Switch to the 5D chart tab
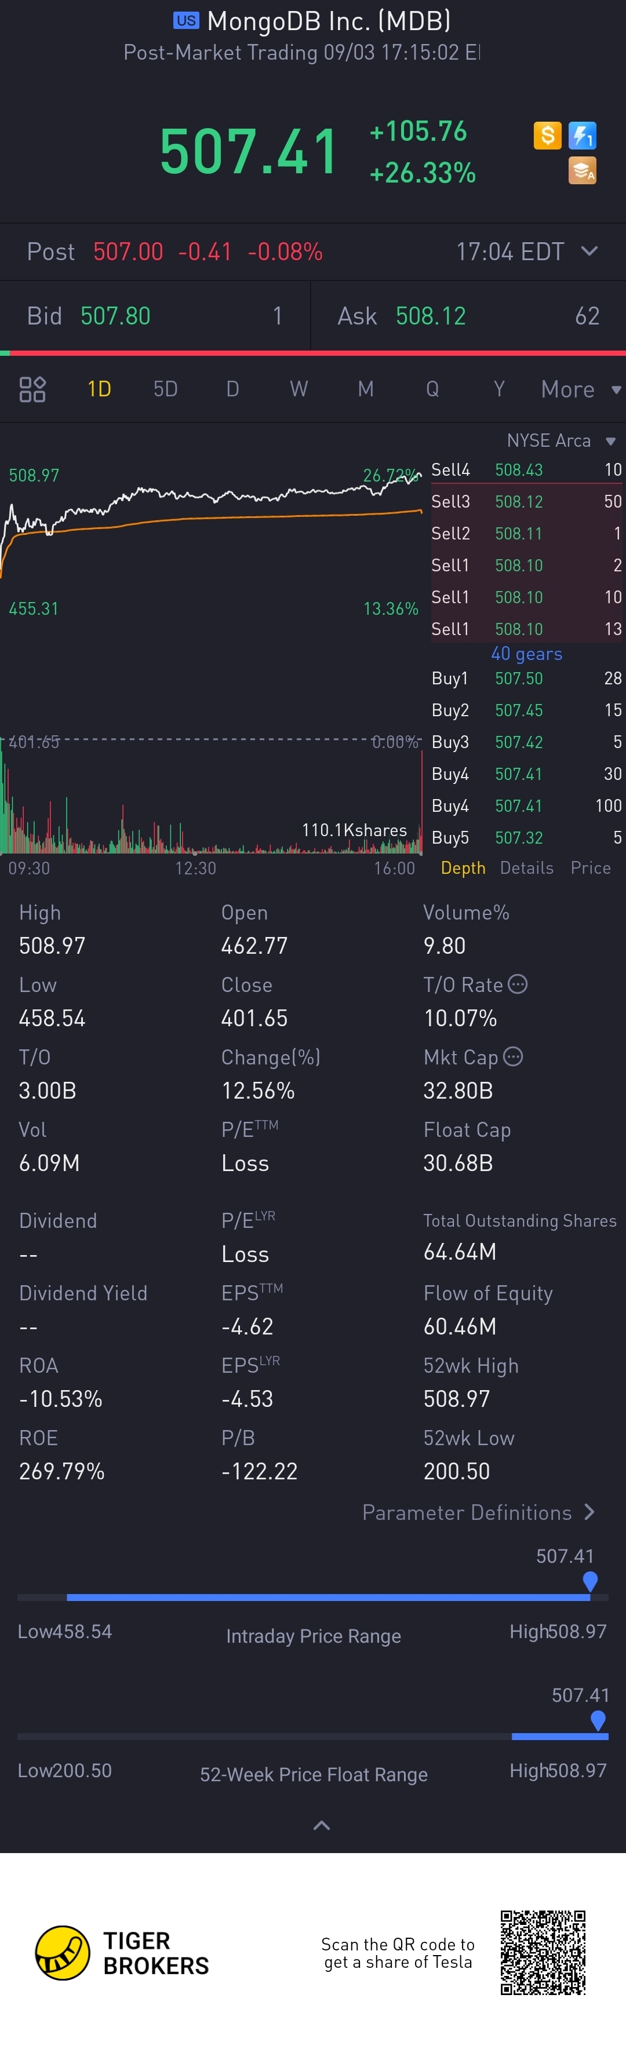The image size is (626, 2053). pos(165,389)
